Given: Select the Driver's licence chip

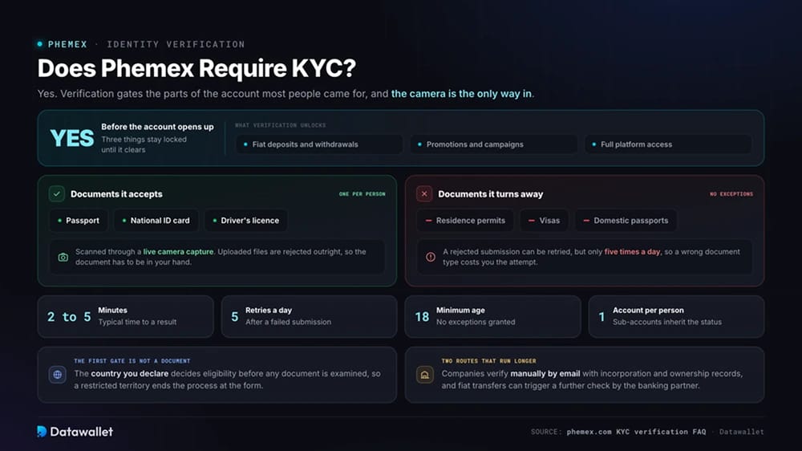Looking at the screenshot, I should click(x=245, y=221).
